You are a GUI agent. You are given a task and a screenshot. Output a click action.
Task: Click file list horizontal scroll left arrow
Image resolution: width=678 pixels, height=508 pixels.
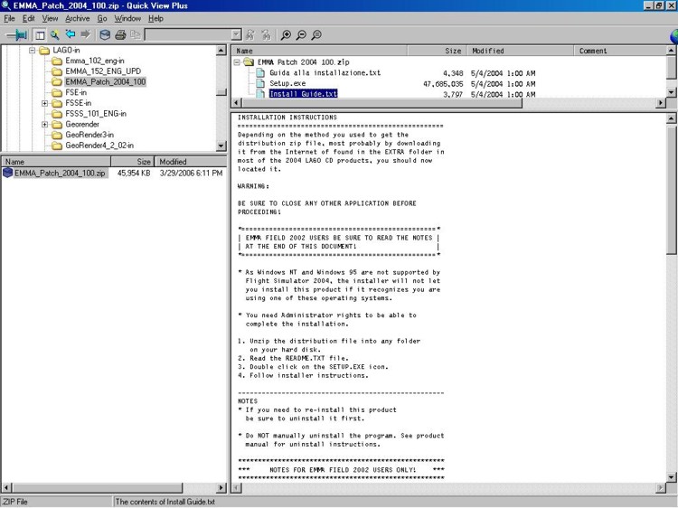(6, 488)
